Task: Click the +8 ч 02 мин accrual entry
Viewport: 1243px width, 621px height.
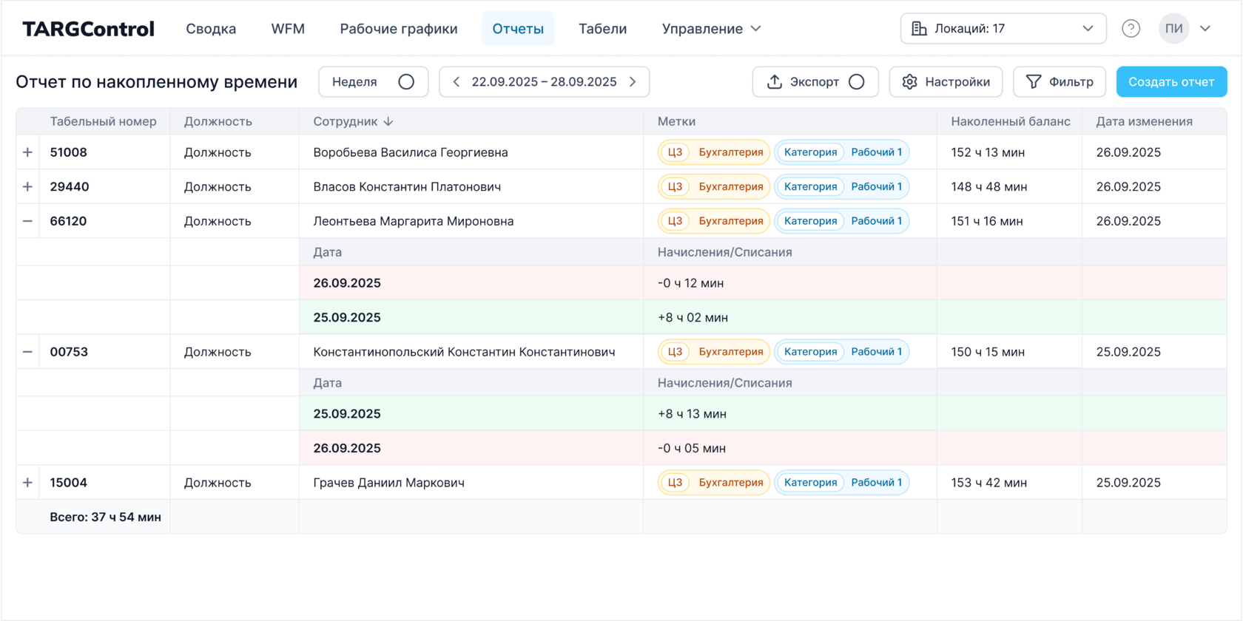Action: pos(693,318)
